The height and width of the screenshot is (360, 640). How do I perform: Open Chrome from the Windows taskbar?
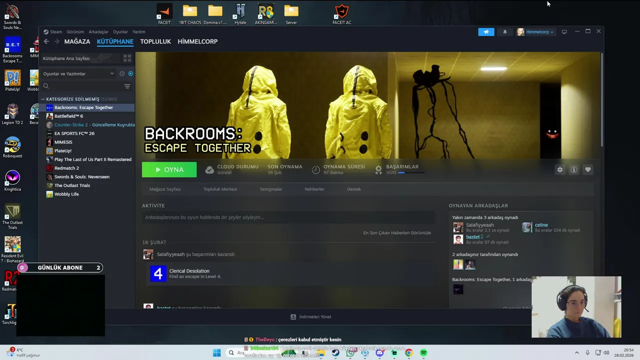coord(408,352)
